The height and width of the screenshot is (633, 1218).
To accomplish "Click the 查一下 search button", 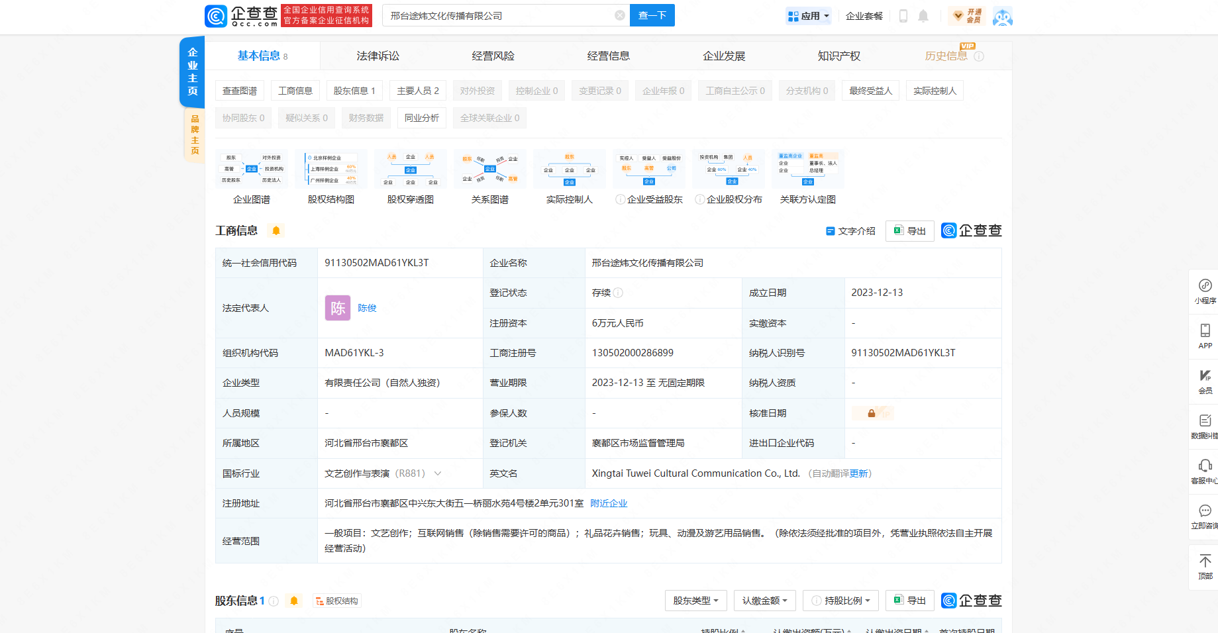I will (x=652, y=15).
